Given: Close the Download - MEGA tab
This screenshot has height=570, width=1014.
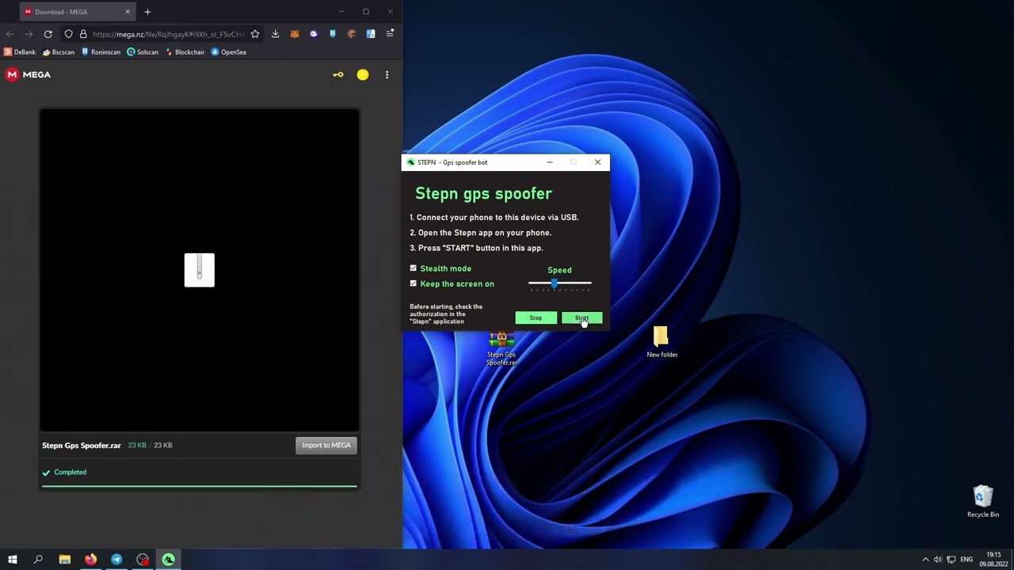Looking at the screenshot, I should pos(128,12).
